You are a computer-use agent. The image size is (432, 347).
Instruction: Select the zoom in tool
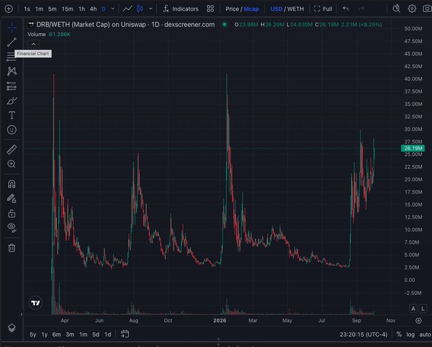click(12, 164)
